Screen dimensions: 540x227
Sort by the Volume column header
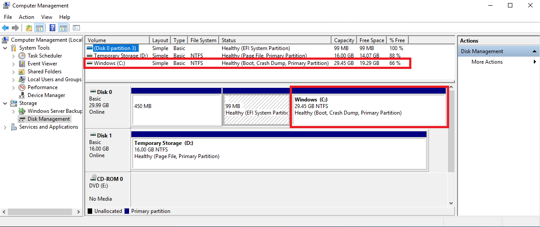pos(117,40)
